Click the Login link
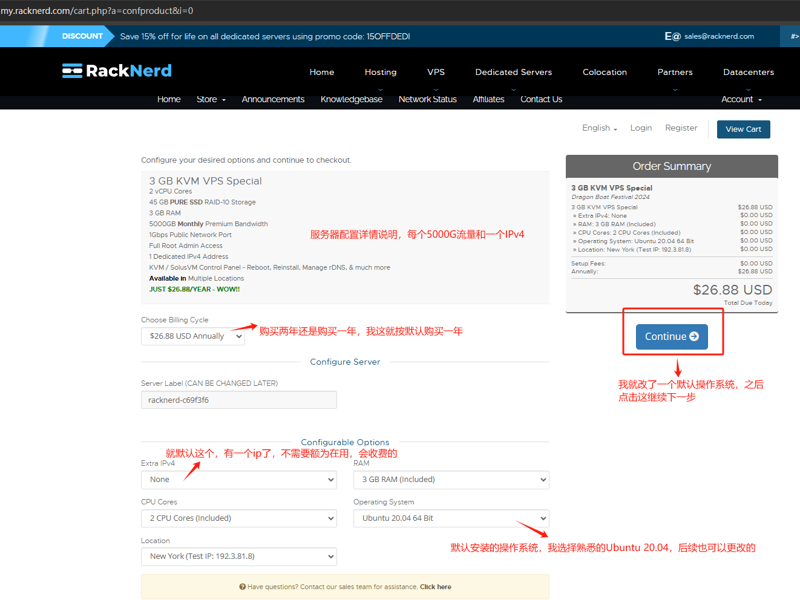 (x=641, y=128)
